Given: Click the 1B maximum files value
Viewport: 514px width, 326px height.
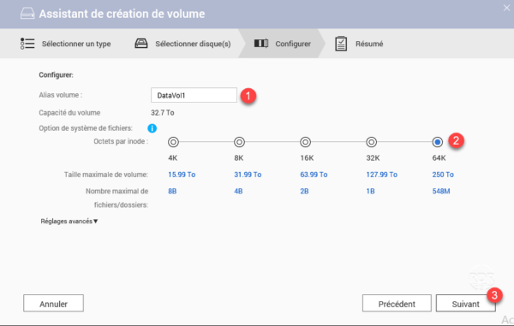Looking at the screenshot, I should coord(370,191).
